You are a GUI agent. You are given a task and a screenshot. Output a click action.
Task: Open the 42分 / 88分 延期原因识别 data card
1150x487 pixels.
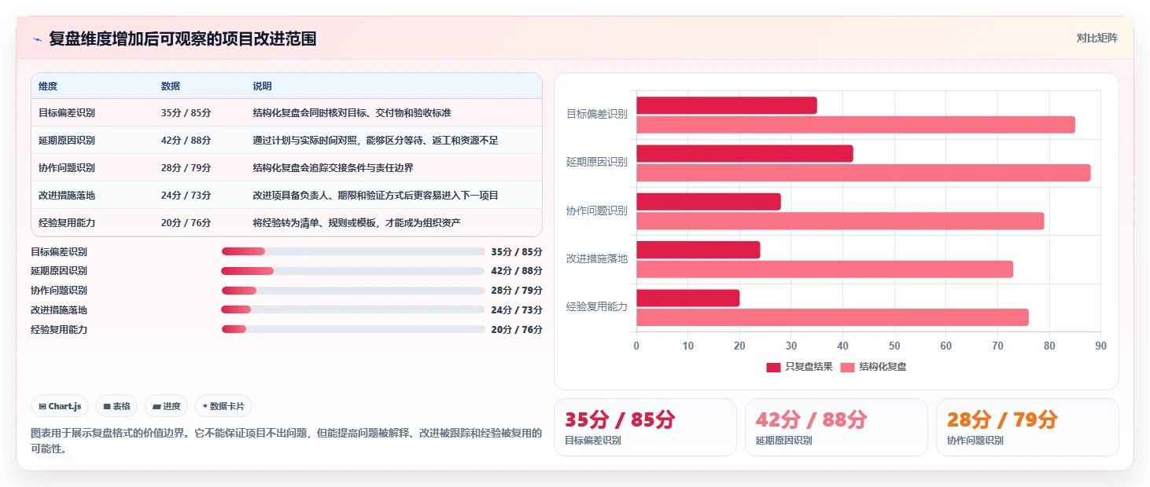point(836,427)
